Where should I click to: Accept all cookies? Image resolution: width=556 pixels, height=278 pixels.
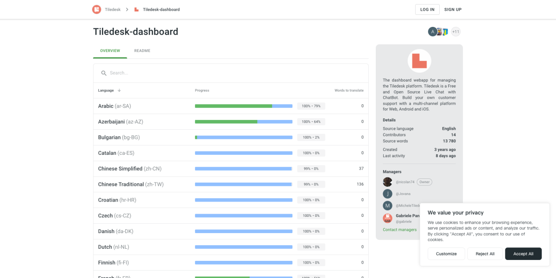click(523, 253)
